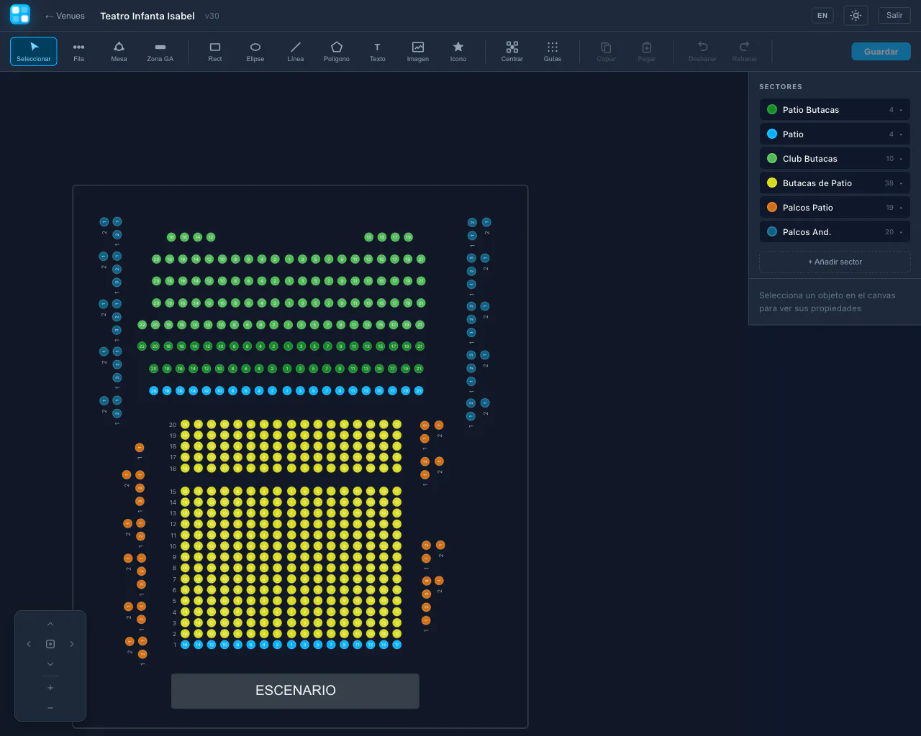Click the Teatro Infanta Isabel title
Image resolution: width=921 pixels, height=736 pixels.
148,16
